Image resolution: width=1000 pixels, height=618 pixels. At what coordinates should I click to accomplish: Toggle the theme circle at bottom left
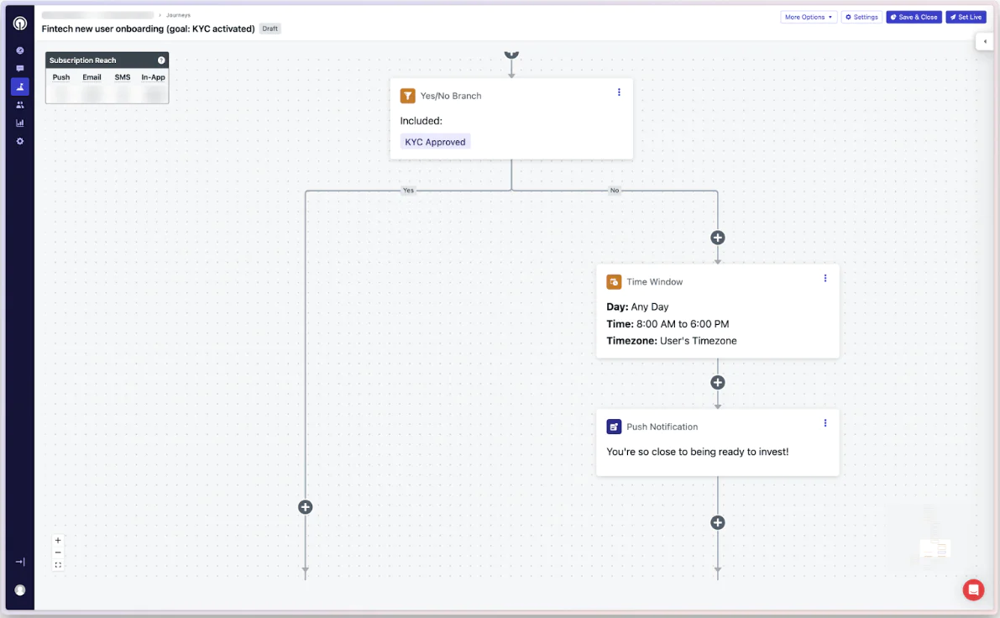(x=18, y=589)
